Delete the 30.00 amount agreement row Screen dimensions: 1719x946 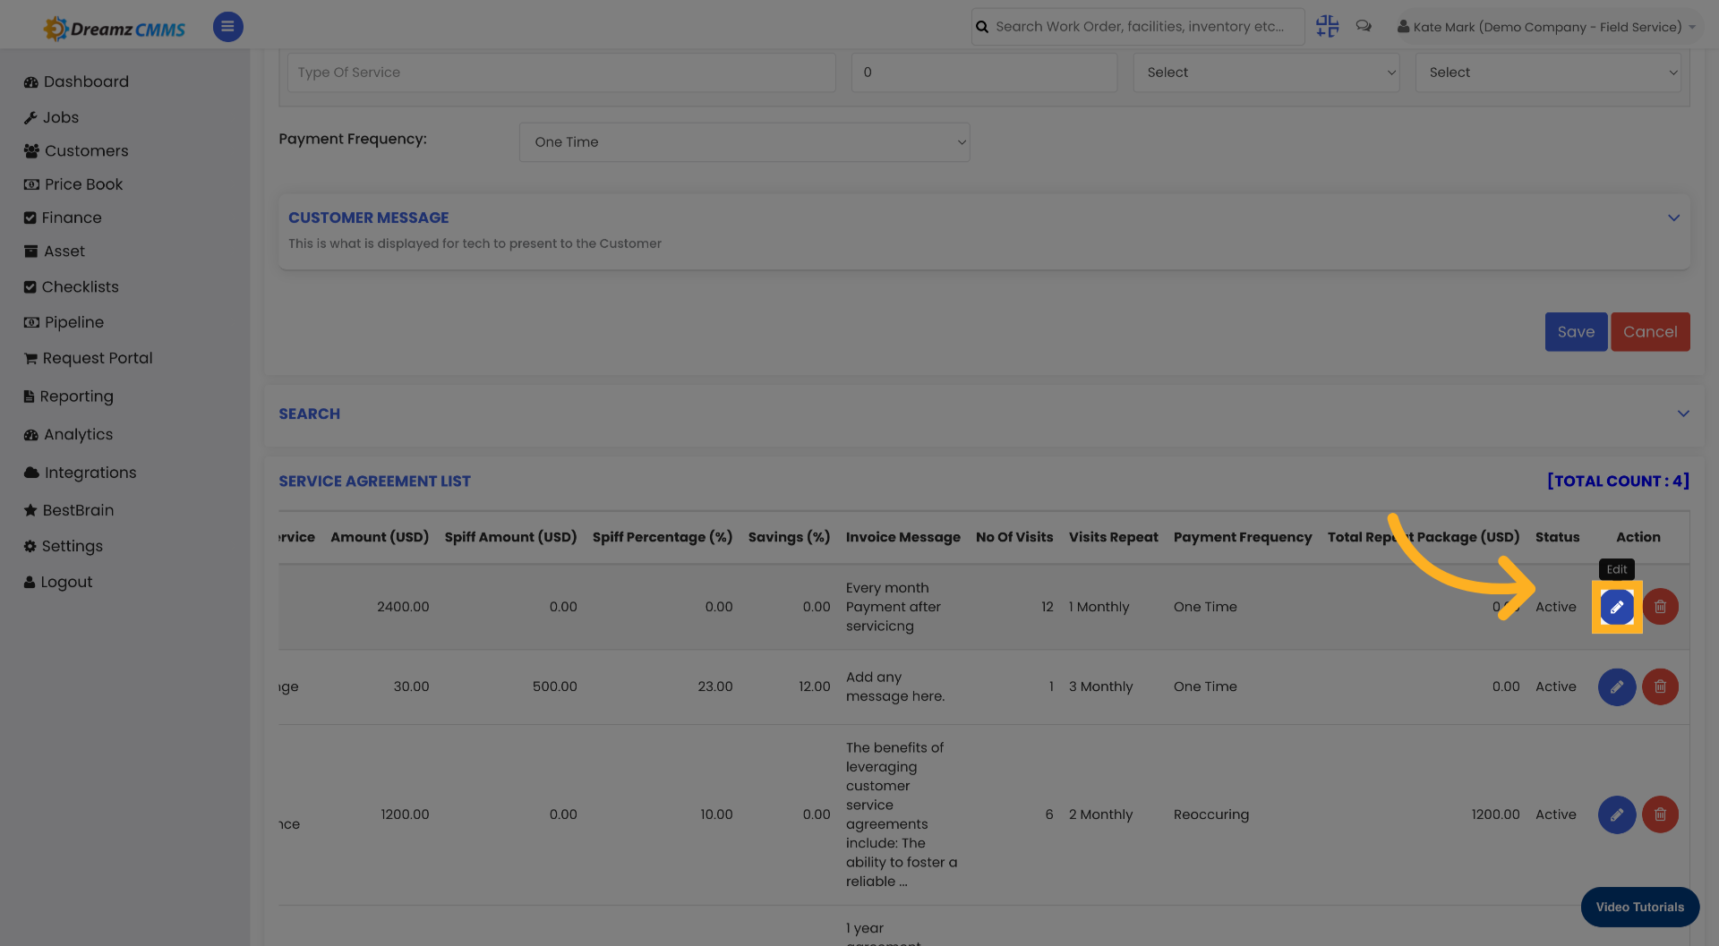click(1660, 686)
